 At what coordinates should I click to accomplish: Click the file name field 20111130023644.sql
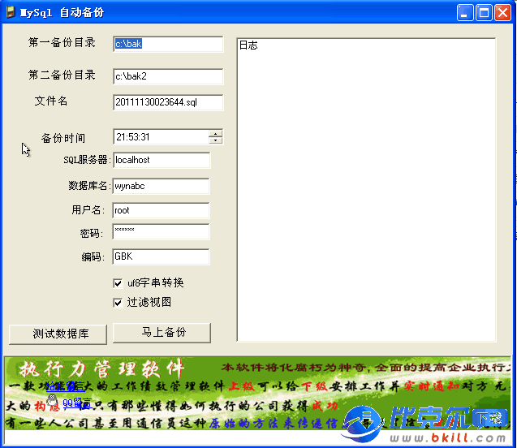click(x=168, y=102)
